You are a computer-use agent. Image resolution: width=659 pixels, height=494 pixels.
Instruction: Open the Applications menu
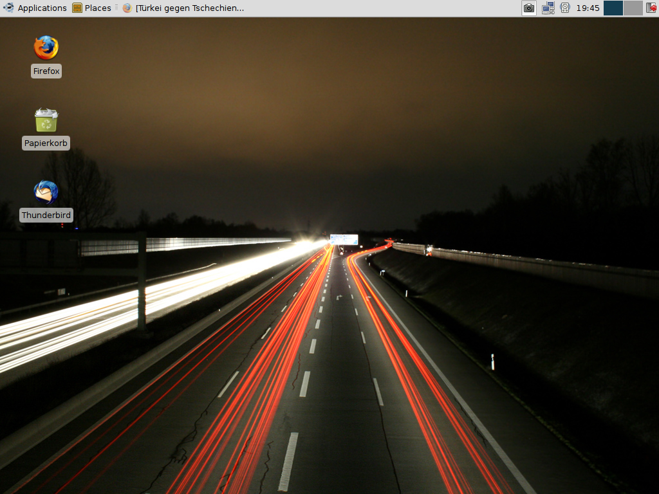(x=42, y=8)
